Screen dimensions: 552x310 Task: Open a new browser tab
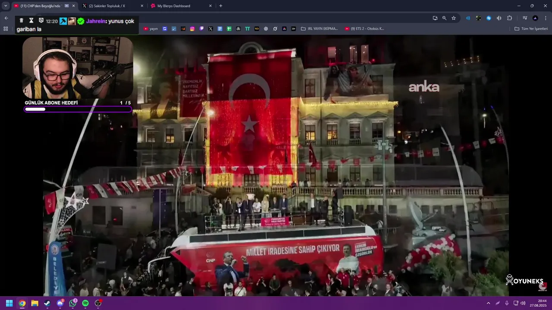point(221,6)
